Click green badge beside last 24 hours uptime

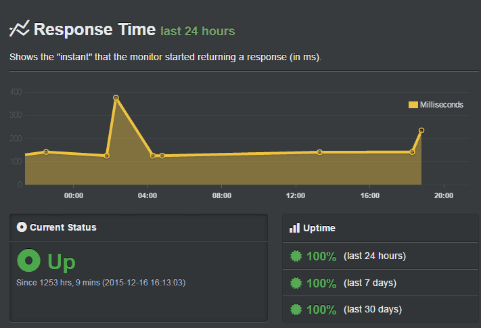[296, 256]
